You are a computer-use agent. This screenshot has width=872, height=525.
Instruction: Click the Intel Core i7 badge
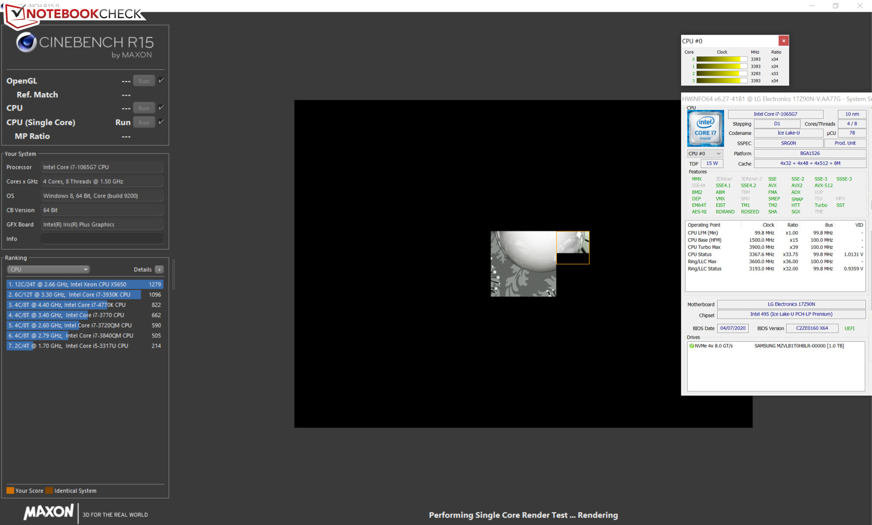point(705,129)
